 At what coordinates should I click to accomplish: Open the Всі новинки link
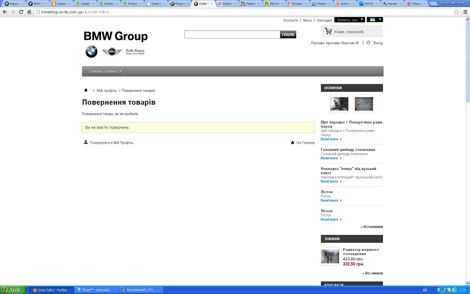(x=372, y=227)
